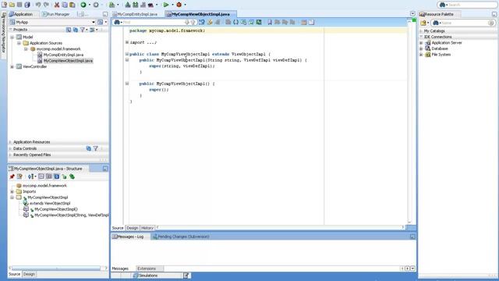Select MyCompViewObjectImpl.java in project tree

pyautogui.click(x=68, y=61)
